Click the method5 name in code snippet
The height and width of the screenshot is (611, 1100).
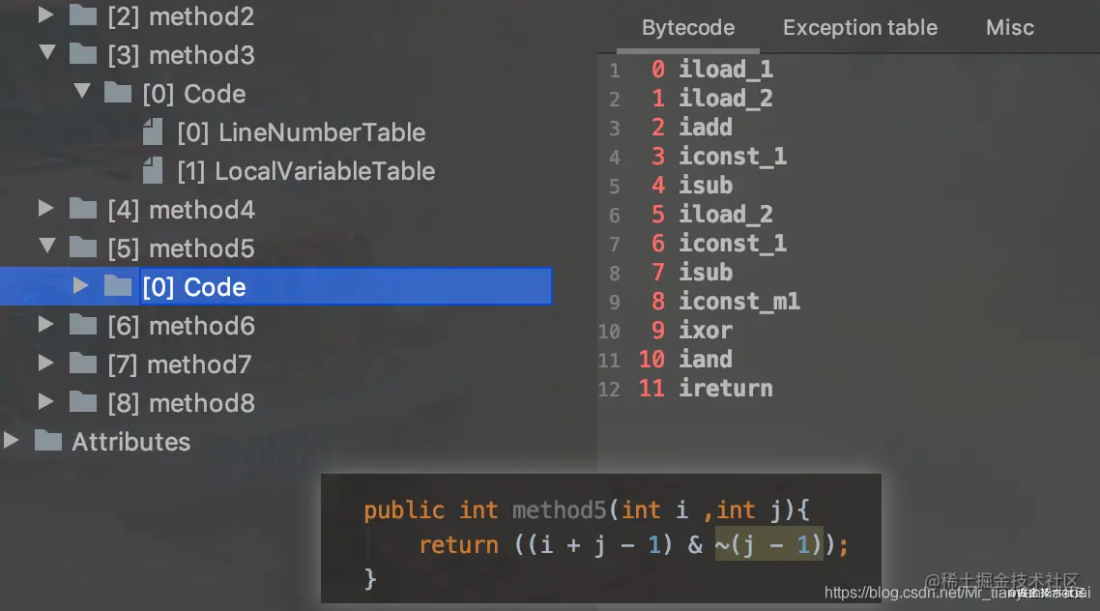[x=559, y=510]
